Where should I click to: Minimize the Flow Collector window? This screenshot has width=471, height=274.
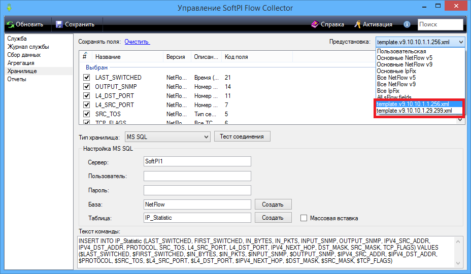424,6
